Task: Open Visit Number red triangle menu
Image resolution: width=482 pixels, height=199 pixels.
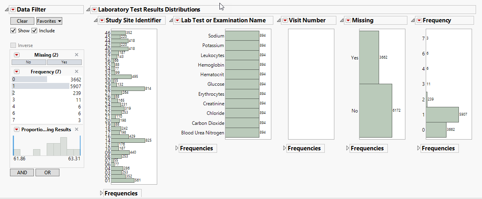Action: click(285, 20)
